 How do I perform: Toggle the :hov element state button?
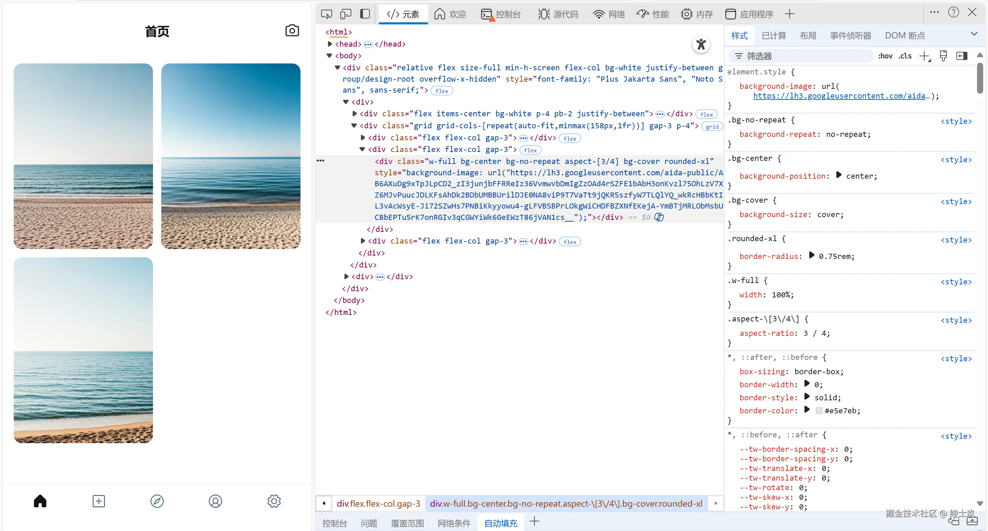pyautogui.click(x=885, y=56)
